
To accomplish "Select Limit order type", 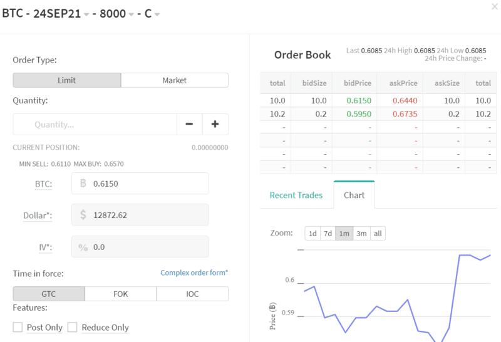I will 67,80.
